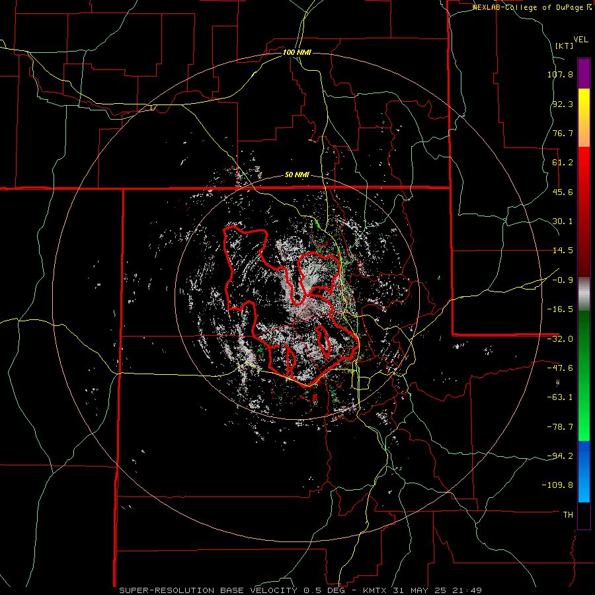Click the TH threshold label
The height and width of the screenshot is (595, 595).
click(568, 514)
